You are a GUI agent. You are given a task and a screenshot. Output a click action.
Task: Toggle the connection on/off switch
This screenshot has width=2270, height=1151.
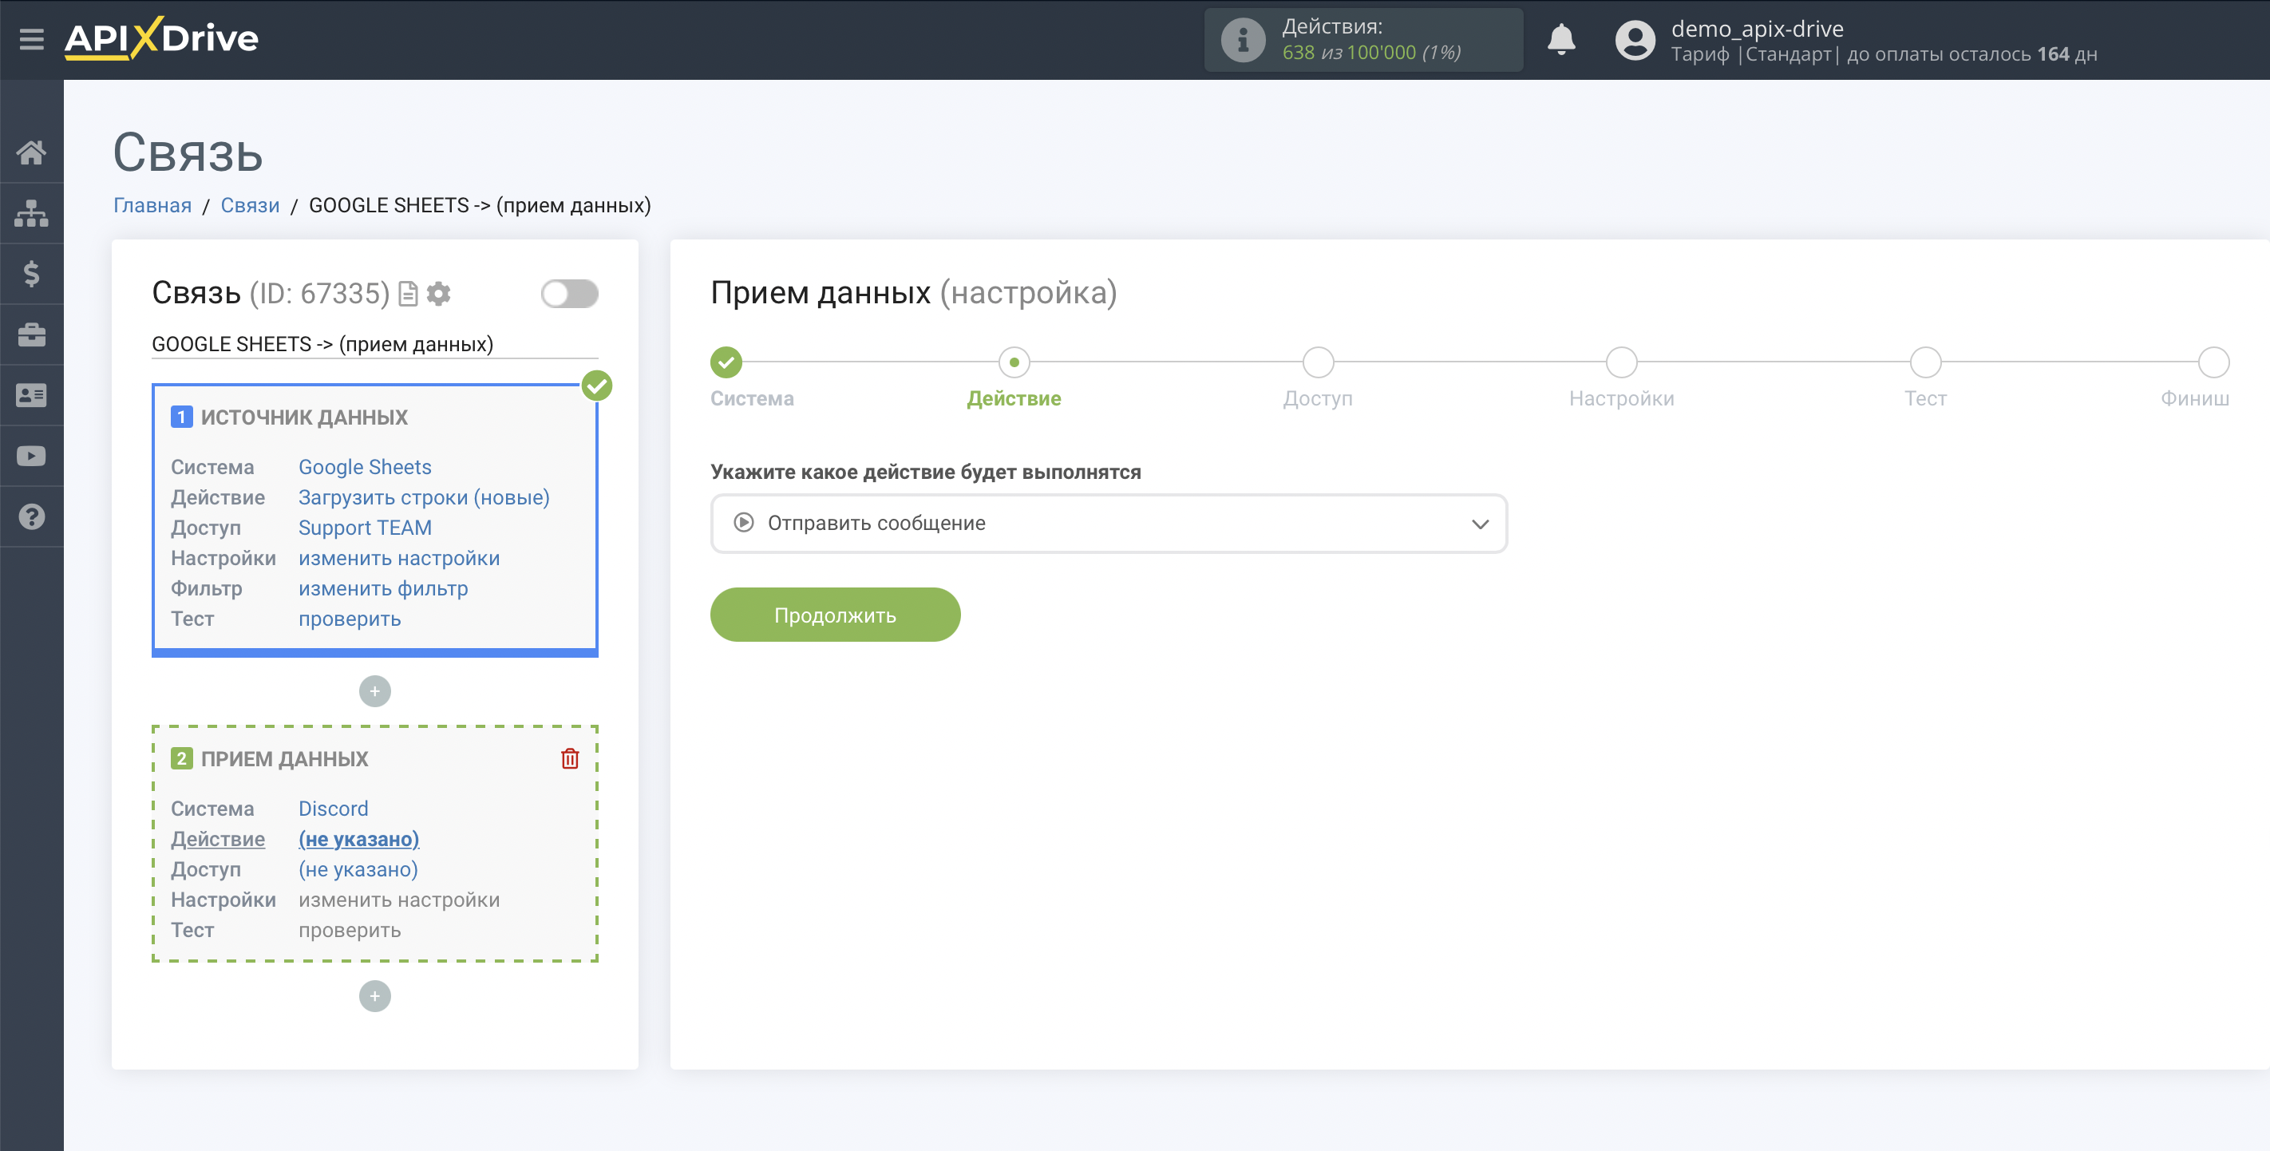[x=569, y=294]
